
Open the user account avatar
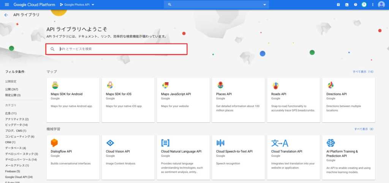(381, 5)
